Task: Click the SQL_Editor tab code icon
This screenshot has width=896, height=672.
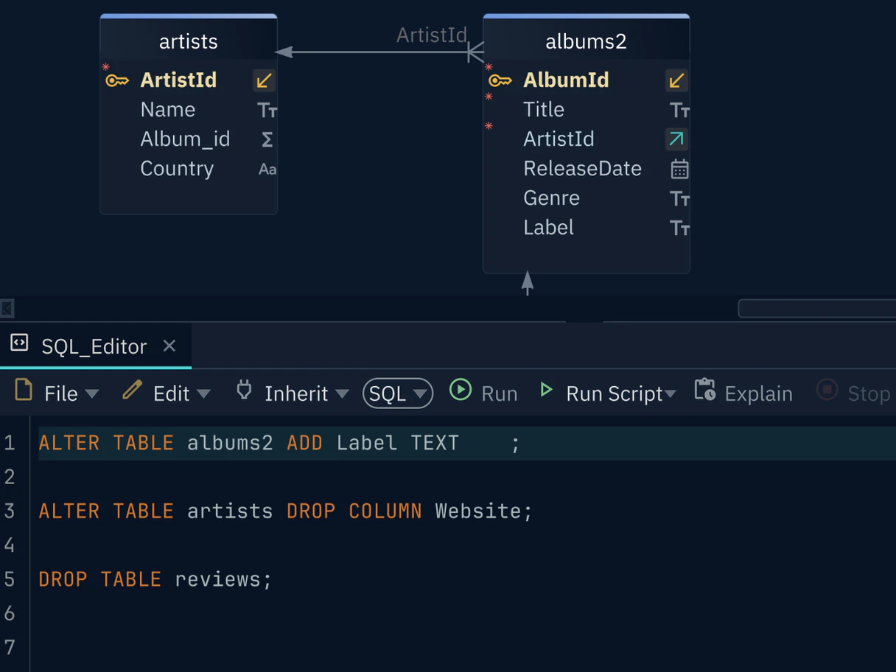Action: [x=19, y=343]
